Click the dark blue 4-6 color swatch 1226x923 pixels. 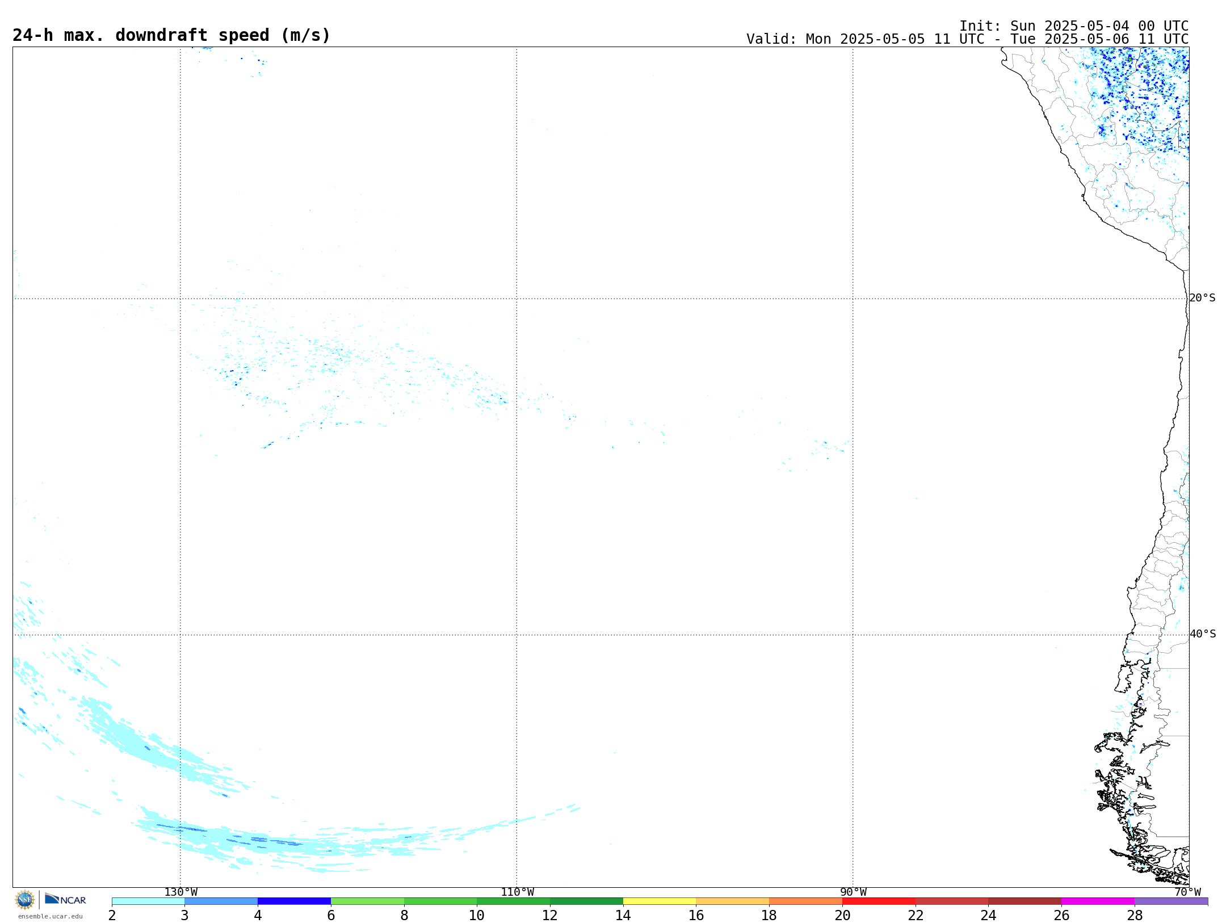click(294, 901)
